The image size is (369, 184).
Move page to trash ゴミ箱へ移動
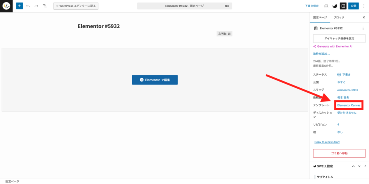[339, 153]
